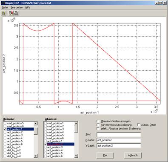Click the Ordinate list scroll-down arrow

[36, 156]
